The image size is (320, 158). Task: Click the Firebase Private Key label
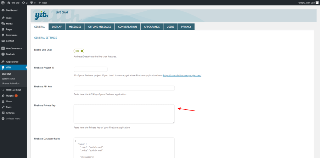pos(45,105)
